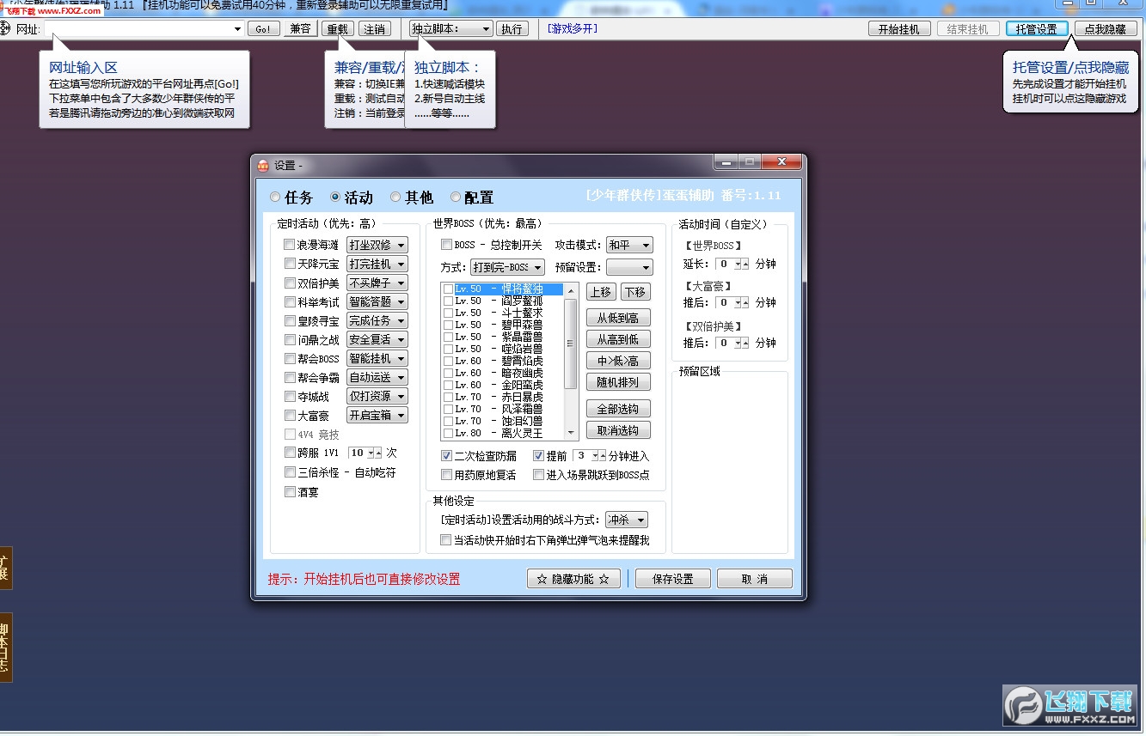The image size is (1146, 736).
Task: Expand the 预留设置 dropdown
Action: pyautogui.click(x=629, y=267)
